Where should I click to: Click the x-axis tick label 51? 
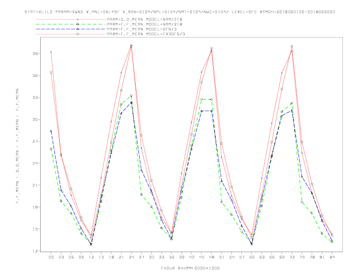point(222,257)
